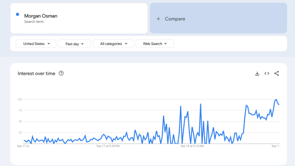Open the United States region dropdown
The image size is (295, 166).
coord(36,44)
